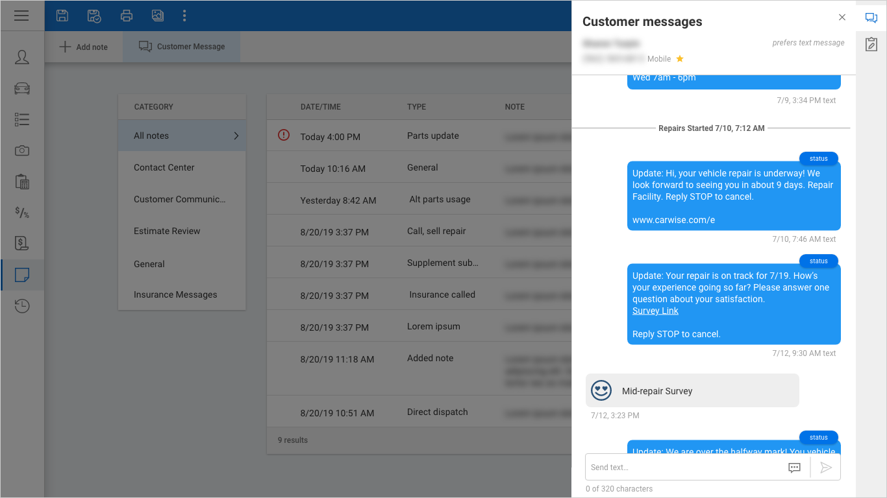Open the clipboard calculator sidebar icon

pyautogui.click(x=22, y=182)
